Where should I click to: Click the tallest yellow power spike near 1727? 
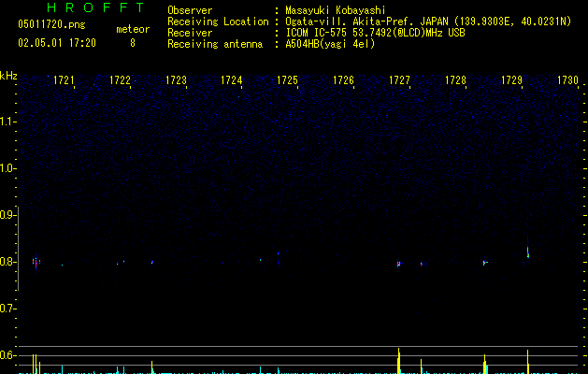[398, 361]
